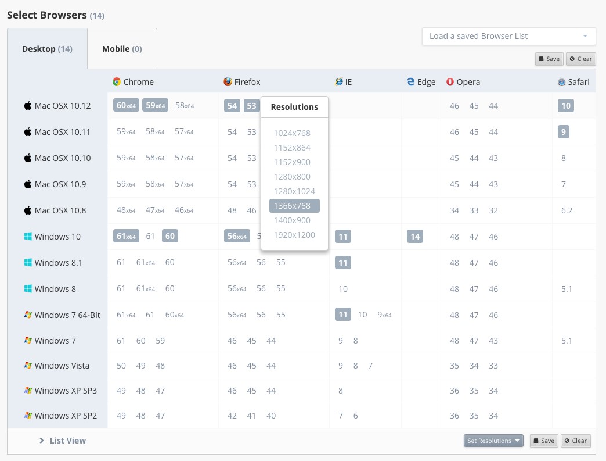Click the Apple icon beside Mac OSX 10.12
This screenshot has height=461, width=606.
[x=27, y=106]
